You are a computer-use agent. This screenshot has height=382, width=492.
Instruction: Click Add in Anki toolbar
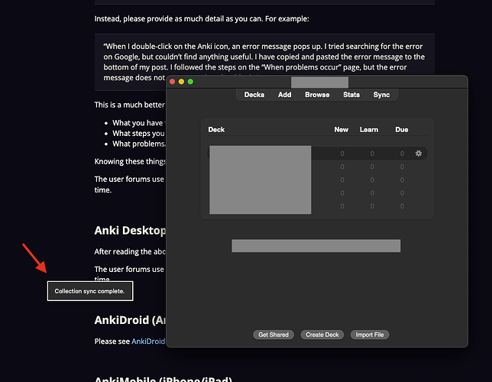285,95
